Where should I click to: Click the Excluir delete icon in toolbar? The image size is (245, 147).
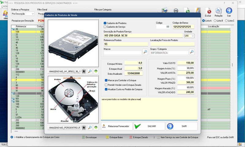coord(208,12)
